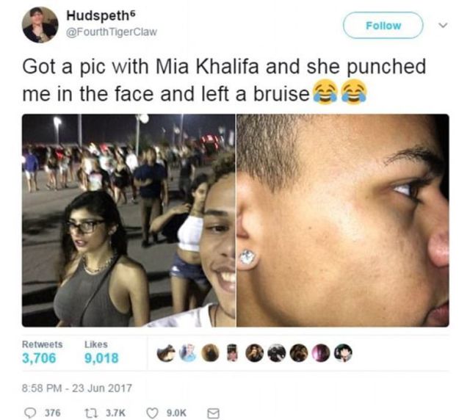Open the tweet options chevron menu
470x420 pixels.
443,25
